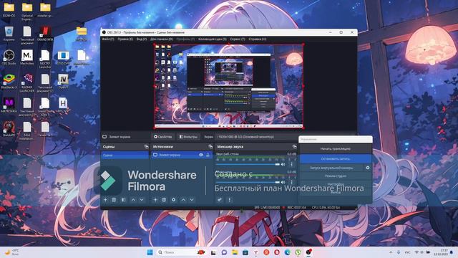Viewport: 458px width, 258px height.
Task: Open the Сервис menu
Action: [237, 39]
